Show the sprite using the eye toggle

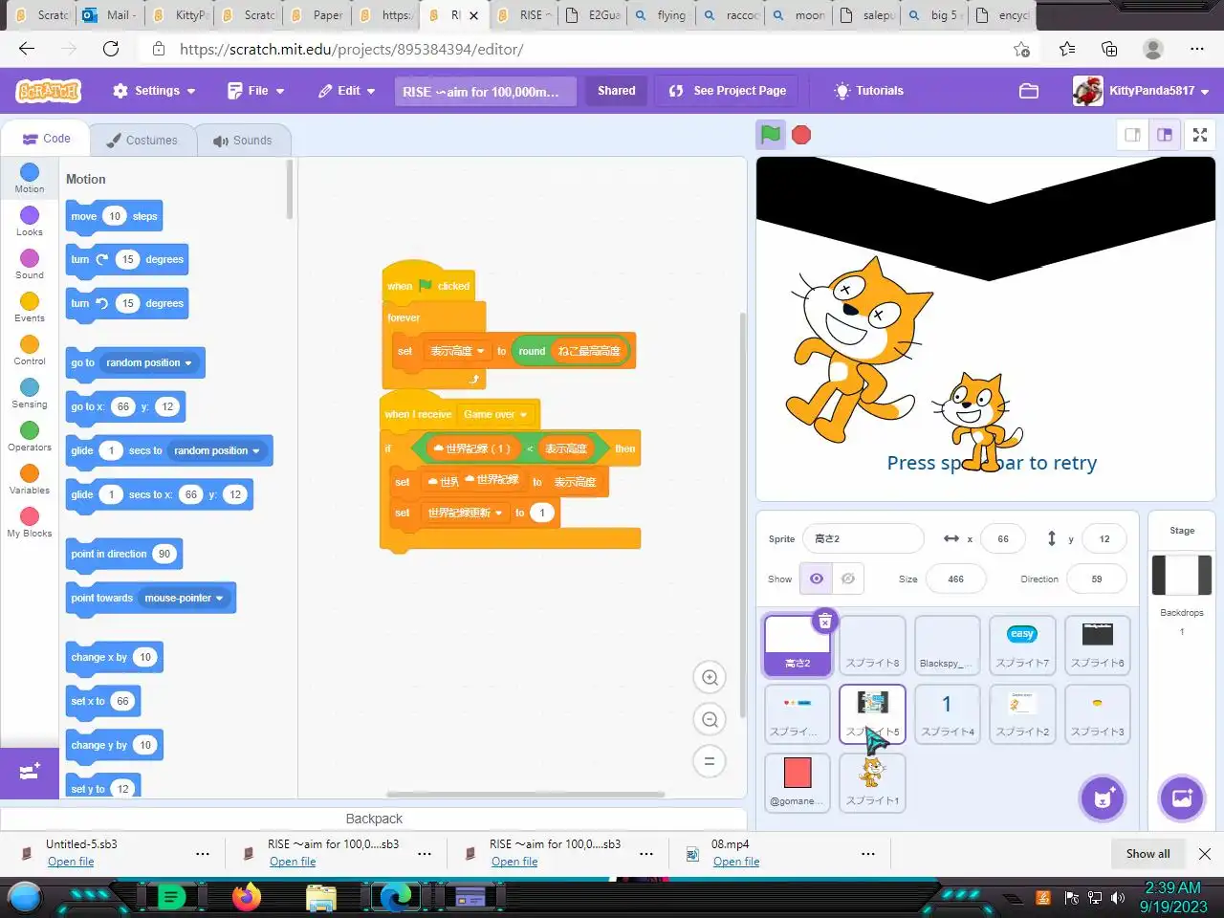[816, 579]
